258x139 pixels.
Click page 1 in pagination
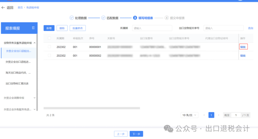coord(211,115)
